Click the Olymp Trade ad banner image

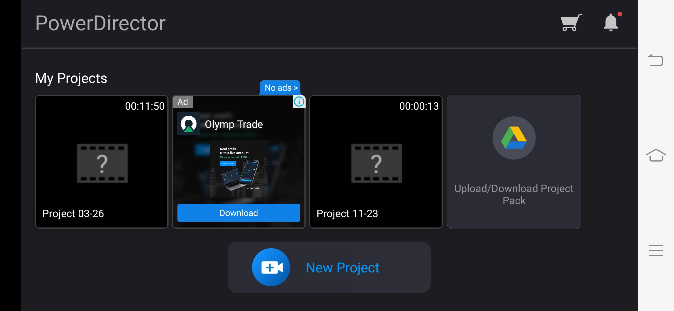(x=239, y=169)
